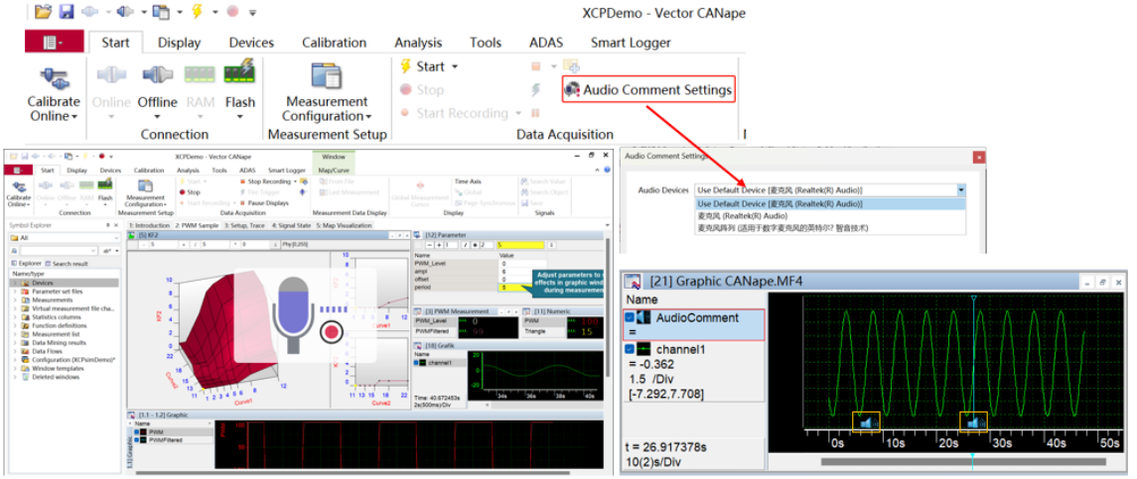Open the Calibrate Online dropdown arrow
Viewport: 1137px width, 479px height.
[x=74, y=117]
